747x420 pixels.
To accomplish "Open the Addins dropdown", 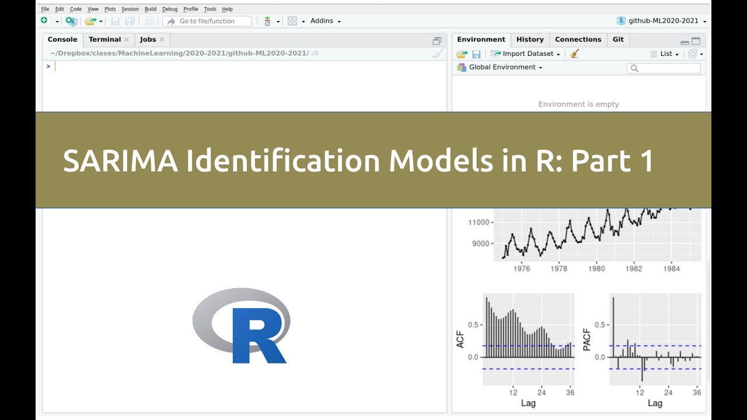I will point(325,21).
